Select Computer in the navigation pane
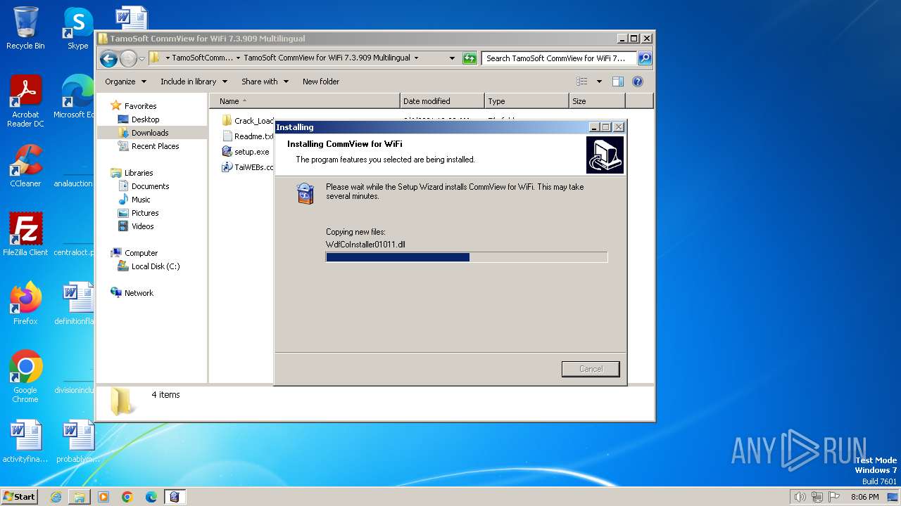Image resolution: width=901 pixels, height=506 pixels. [134, 253]
